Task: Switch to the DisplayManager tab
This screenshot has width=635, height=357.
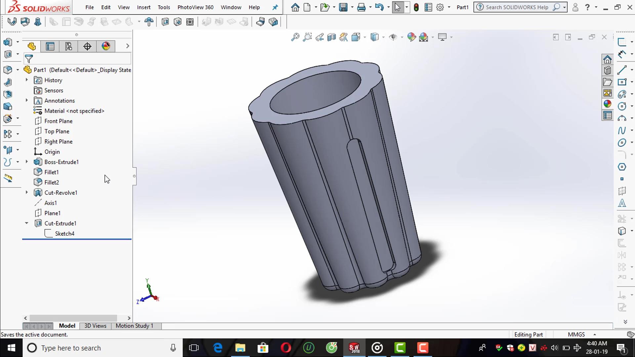Action: 106,46
